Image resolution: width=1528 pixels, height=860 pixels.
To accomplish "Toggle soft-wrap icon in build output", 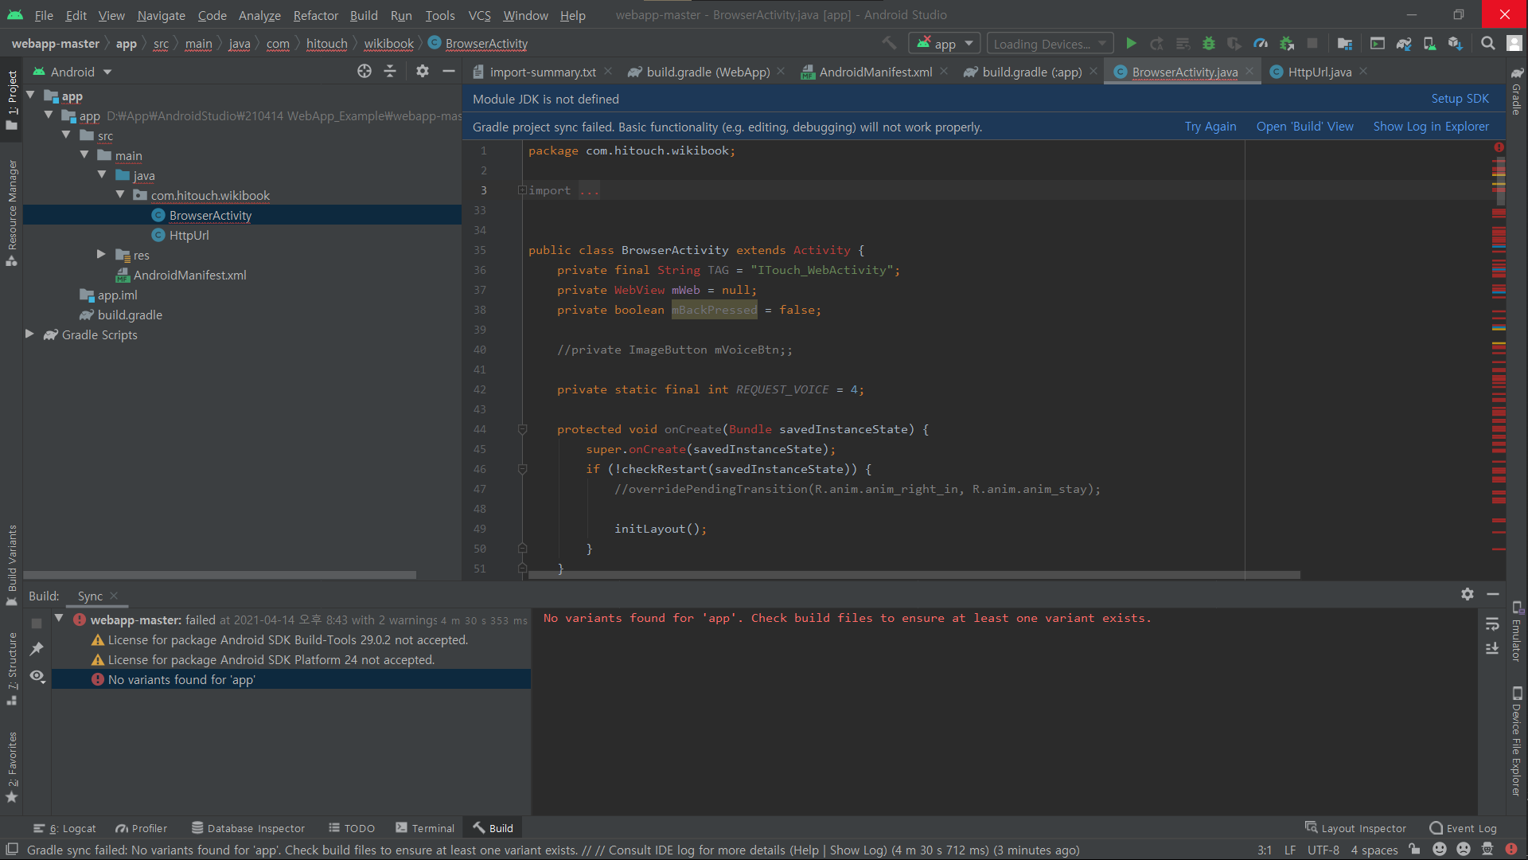I will click(x=1492, y=623).
